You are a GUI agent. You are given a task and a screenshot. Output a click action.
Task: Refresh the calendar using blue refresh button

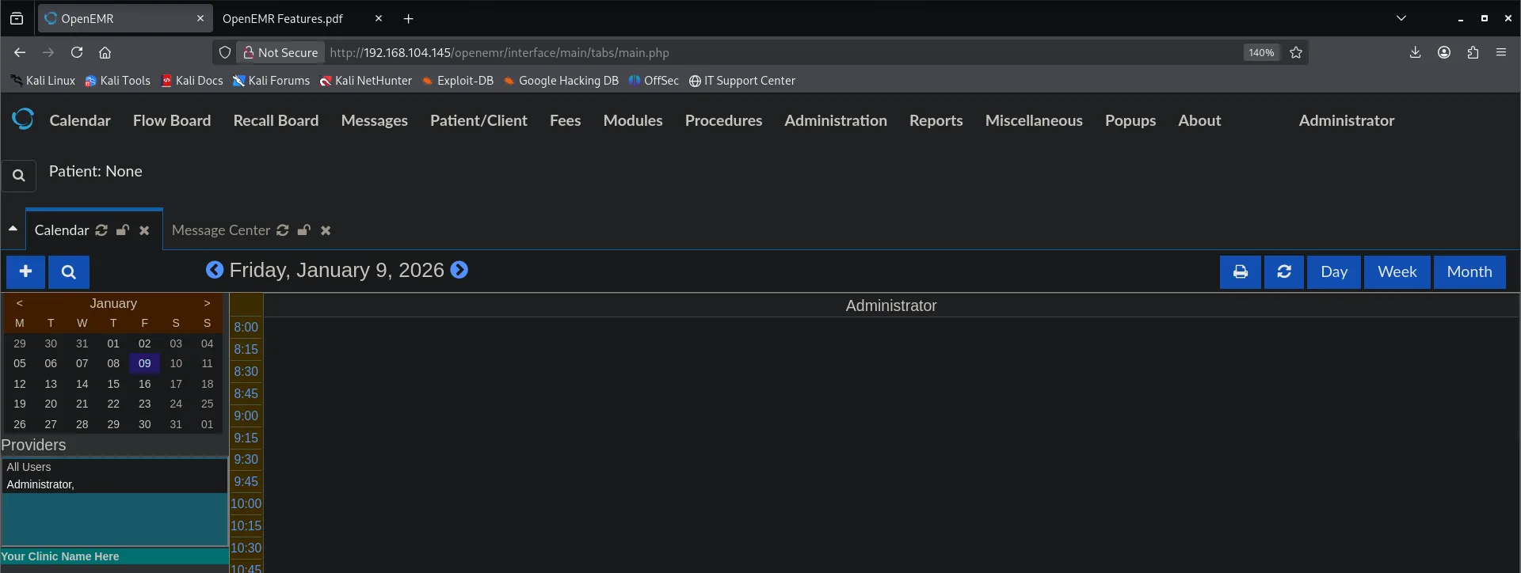[1284, 271]
